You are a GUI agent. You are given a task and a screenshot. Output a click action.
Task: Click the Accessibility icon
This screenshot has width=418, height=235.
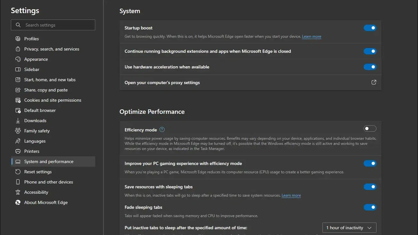tap(18, 192)
